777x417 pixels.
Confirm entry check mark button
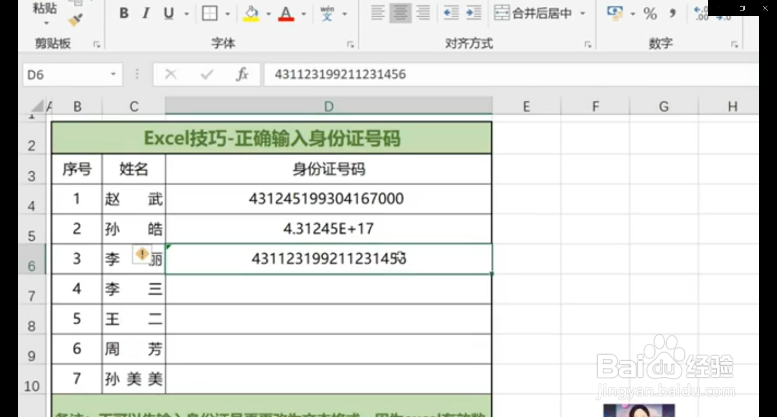coord(207,74)
